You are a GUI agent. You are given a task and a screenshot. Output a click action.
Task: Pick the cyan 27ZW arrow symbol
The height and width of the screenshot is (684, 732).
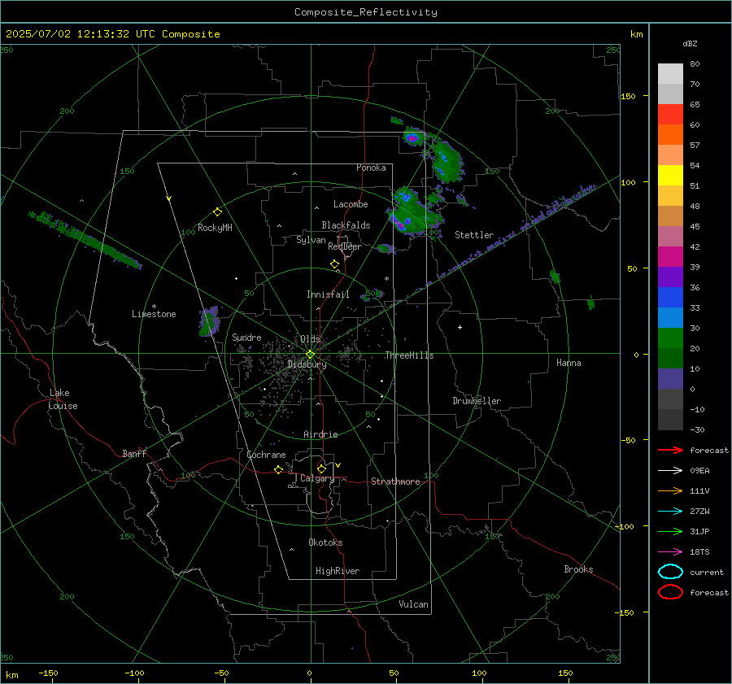click(x=670, y=512)
